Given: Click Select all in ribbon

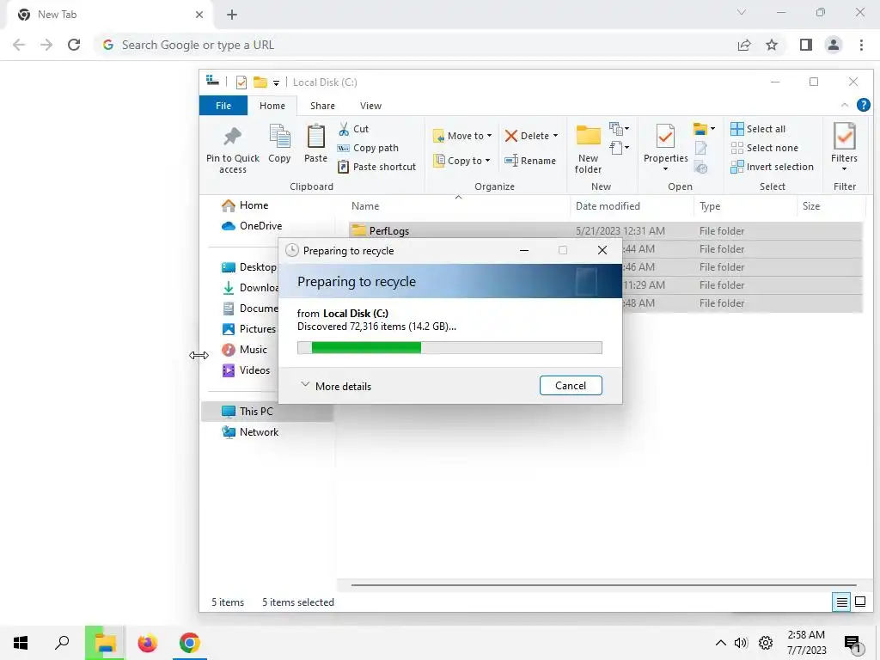Looking at the screenshot, I should (x=758, y=129).
